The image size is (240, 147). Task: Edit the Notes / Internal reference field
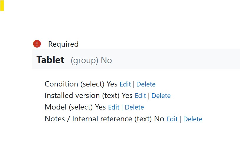point(172,119)
